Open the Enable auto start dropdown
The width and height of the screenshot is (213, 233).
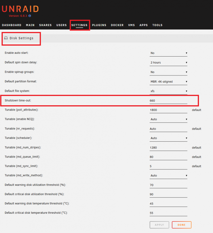pyautogui.click(x=168, y=53)
